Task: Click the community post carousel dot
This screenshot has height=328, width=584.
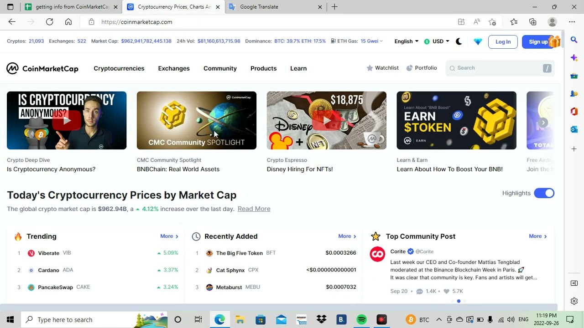Action: click(459, 301)
